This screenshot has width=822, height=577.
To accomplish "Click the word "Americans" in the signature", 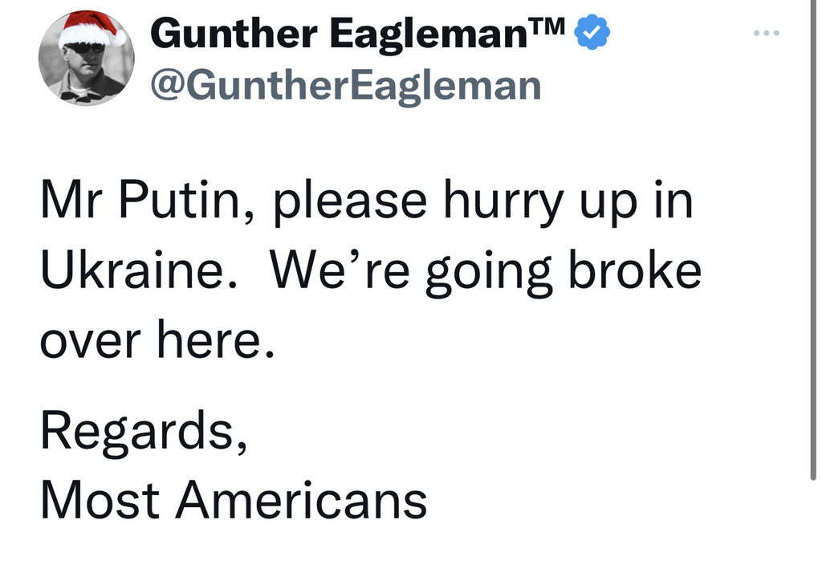I will (302, 500).
